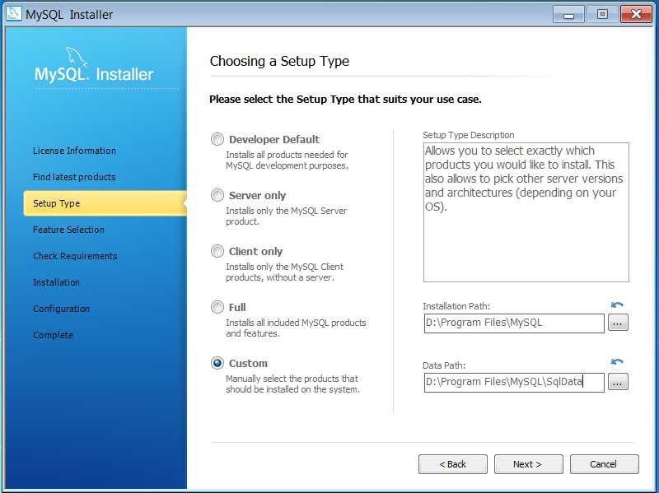Click into the Installation Path field
The height and width of the screenshot is (493, 659).
pos(514,323)
